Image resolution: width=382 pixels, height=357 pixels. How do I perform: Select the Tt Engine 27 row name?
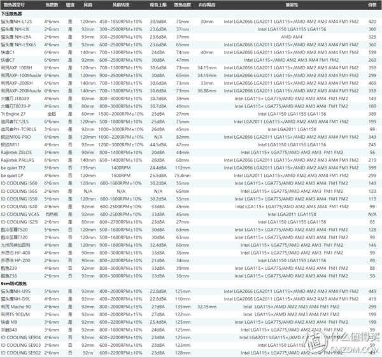[14, 113]
